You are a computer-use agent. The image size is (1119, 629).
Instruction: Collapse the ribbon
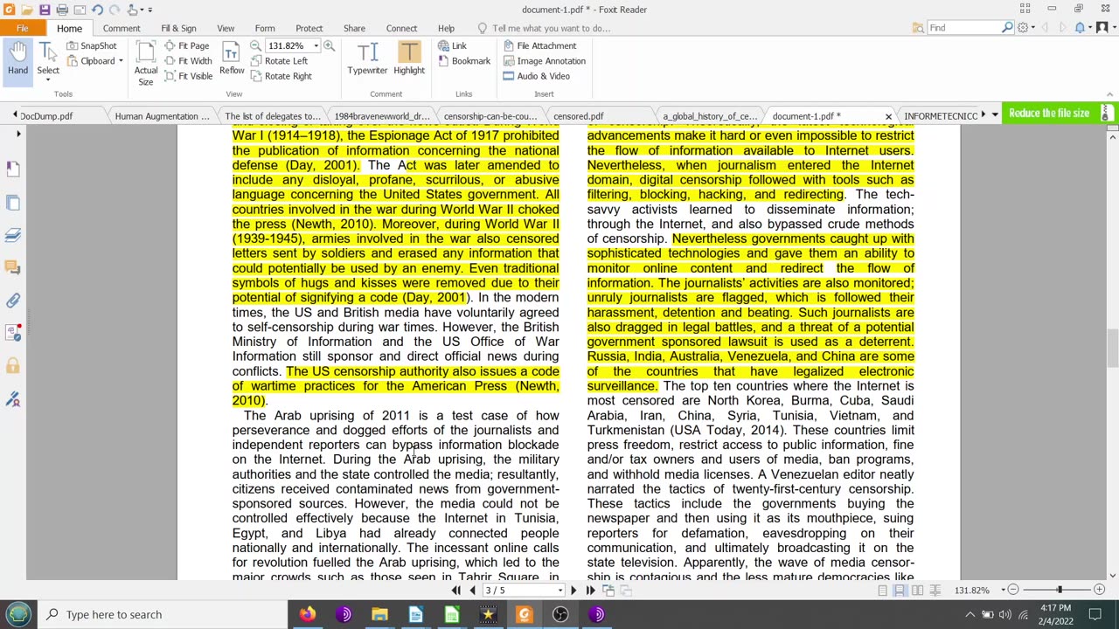tap(1109, 94)
